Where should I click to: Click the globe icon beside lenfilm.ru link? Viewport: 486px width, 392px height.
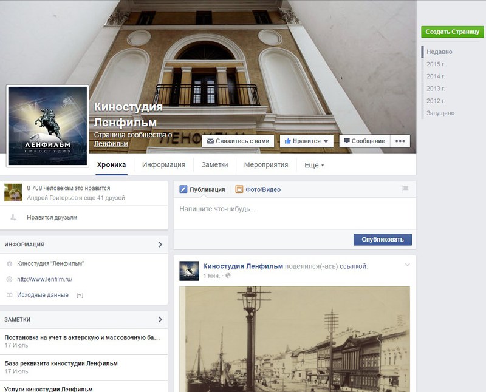[9, 279]
